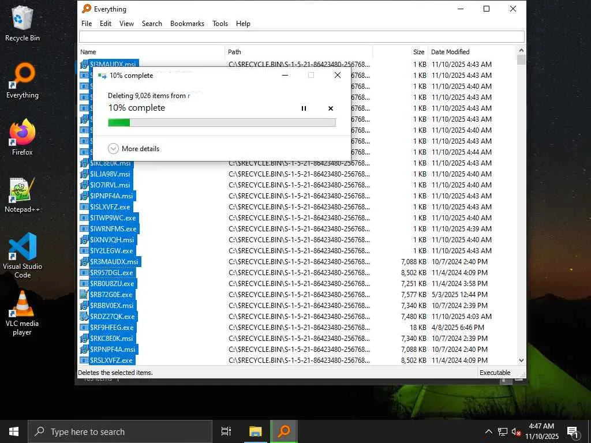Select the Notepad++ desktop shortcut
Viewport: 591px width, 443px height.
point(23,195)
